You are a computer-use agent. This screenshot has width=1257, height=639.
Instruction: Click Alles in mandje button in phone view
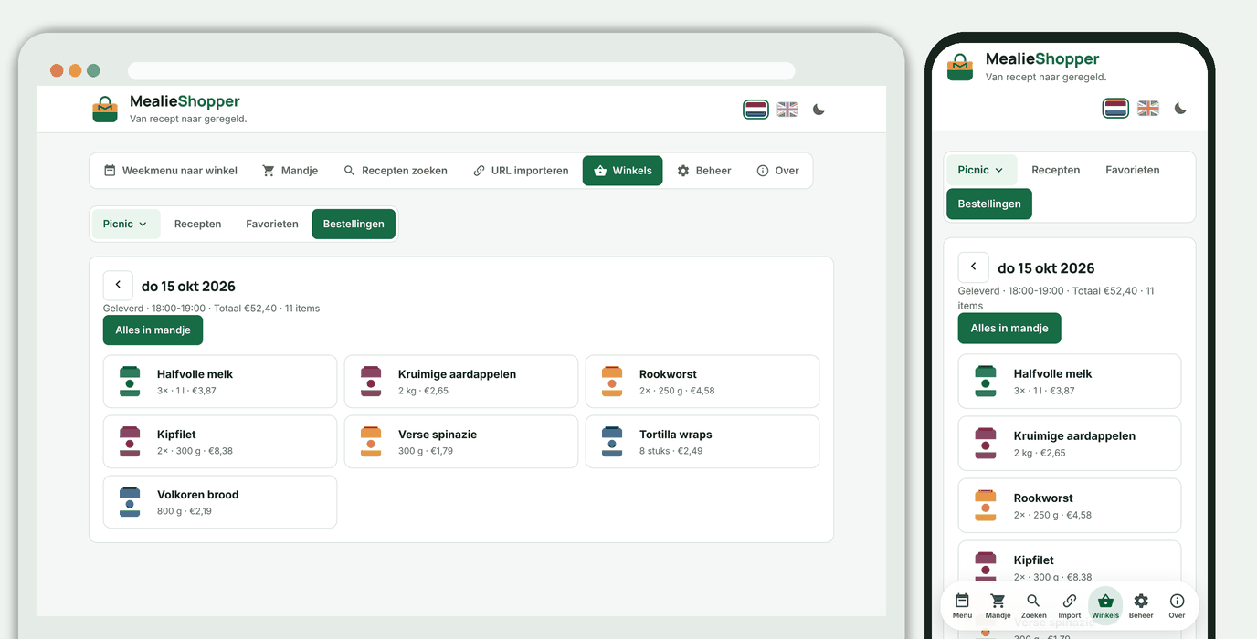[x=1009, y=329]
